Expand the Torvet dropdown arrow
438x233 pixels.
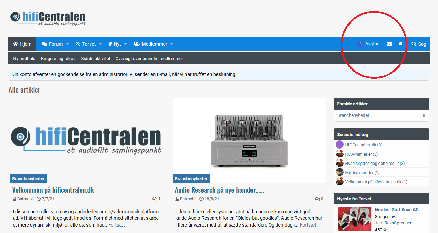coord(100,44)
